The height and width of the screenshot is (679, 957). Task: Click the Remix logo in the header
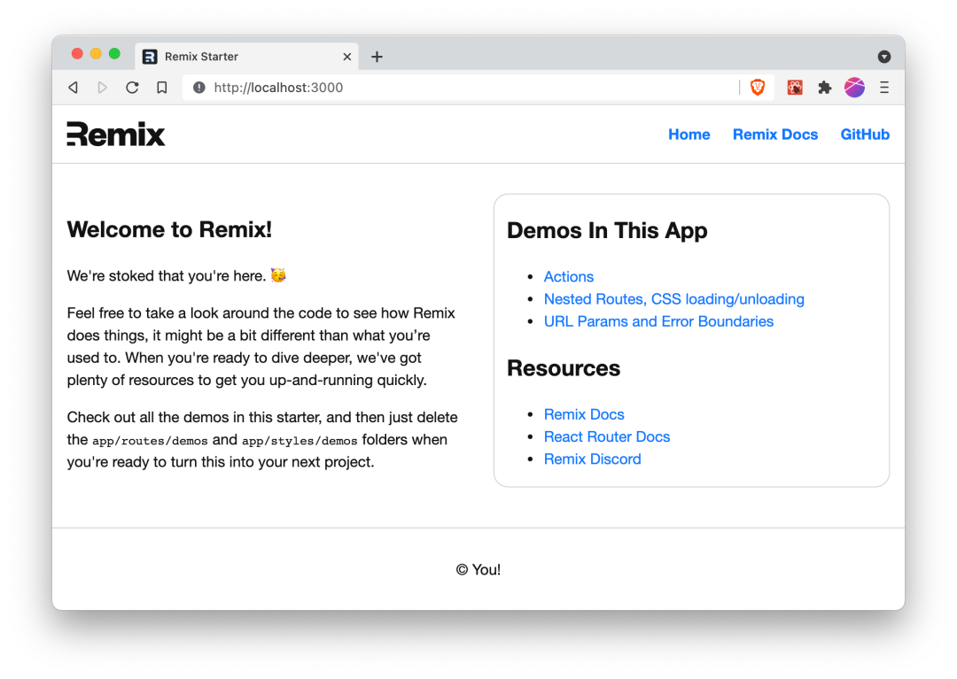pos(116,134)
